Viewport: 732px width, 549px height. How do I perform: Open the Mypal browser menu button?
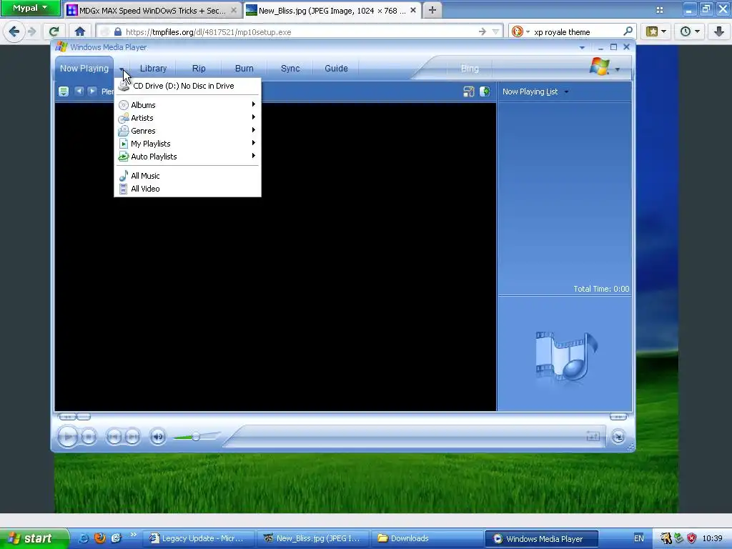[x=30, y=8]
